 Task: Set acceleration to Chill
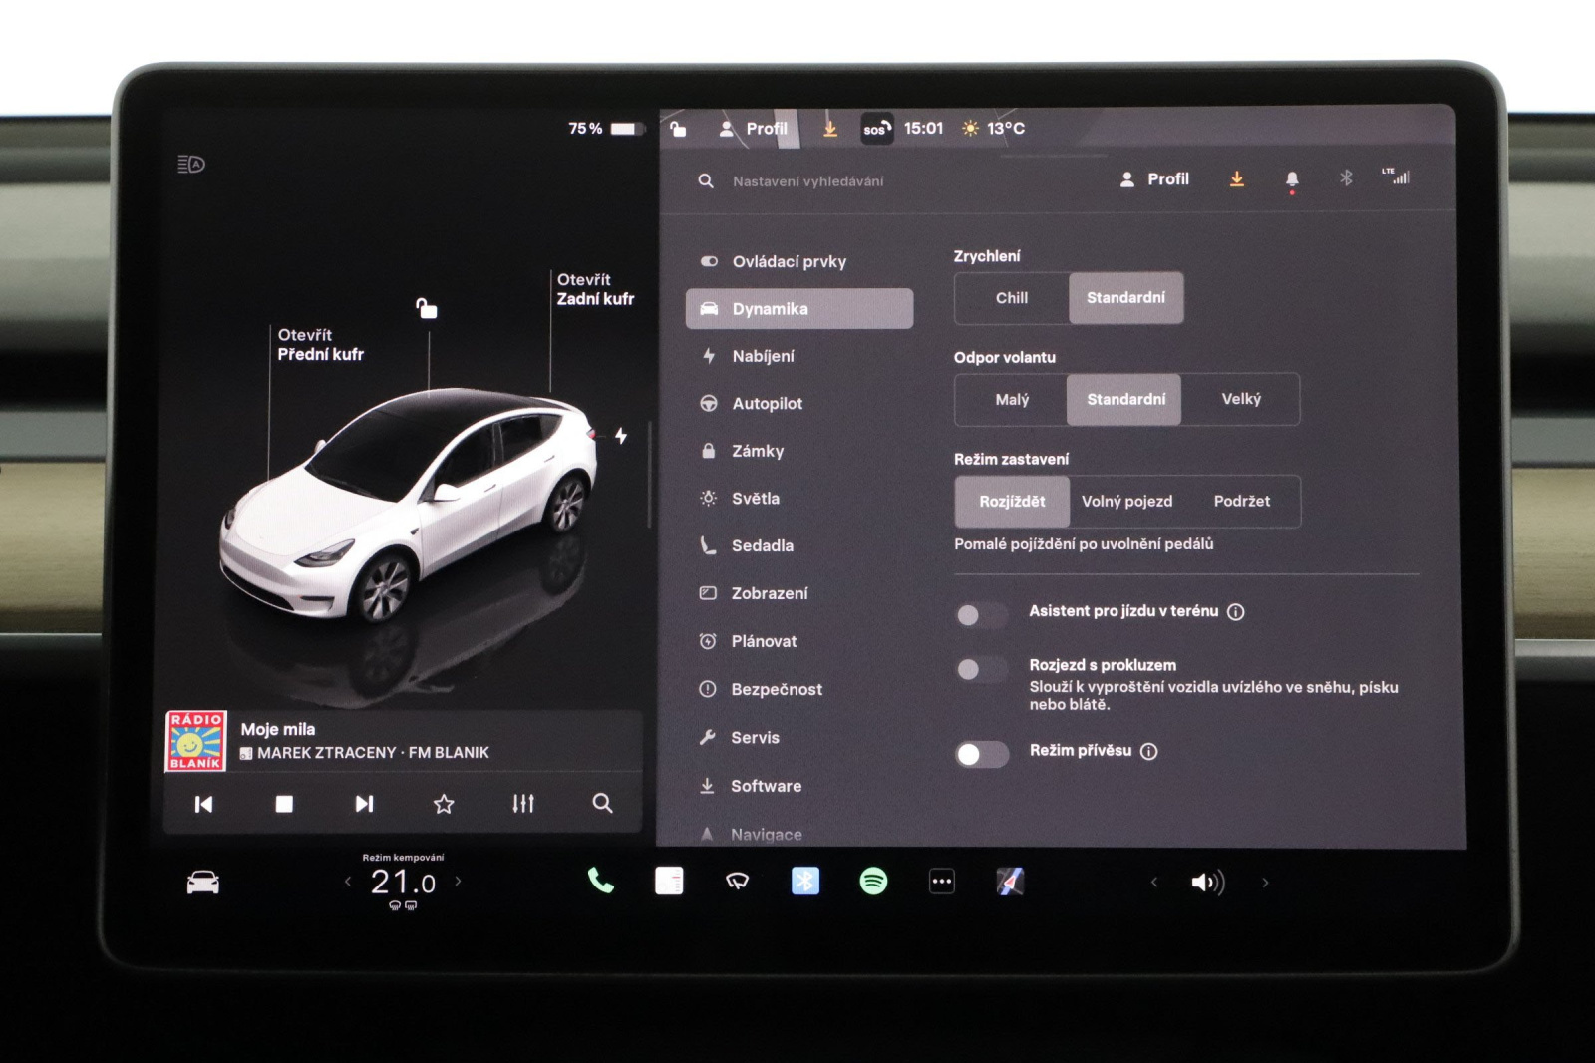pos(1011,298)
